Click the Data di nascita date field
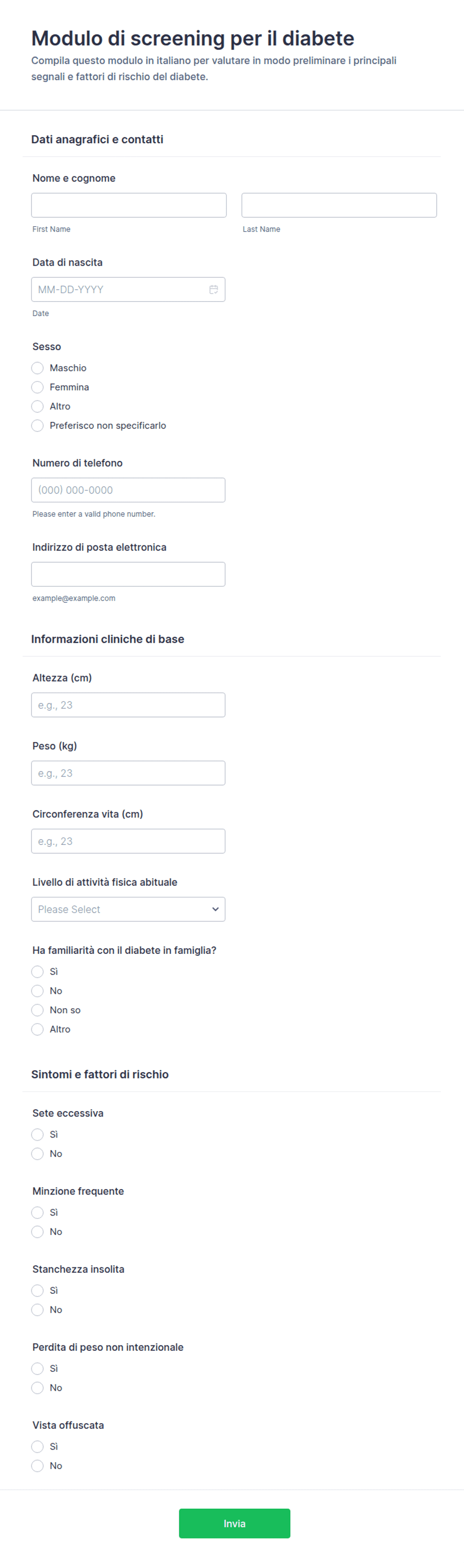This screenshot has height=1563, width=464. [x=128, y=290]
